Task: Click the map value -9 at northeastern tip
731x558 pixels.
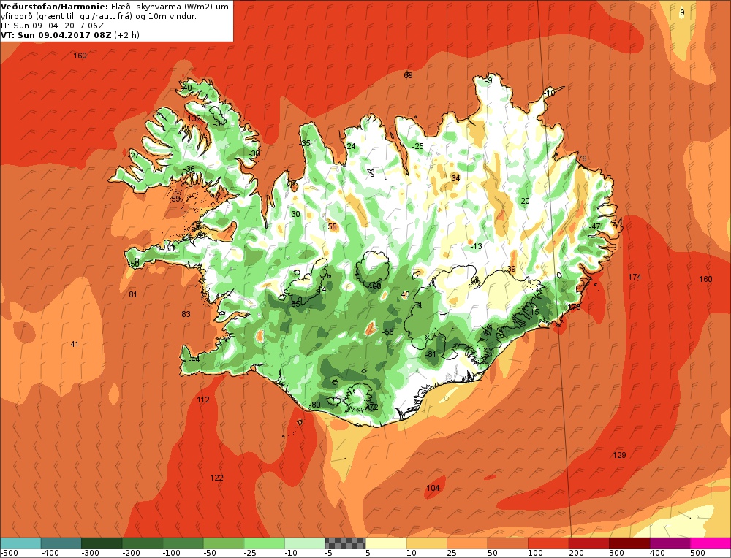Action: point(488,80)
